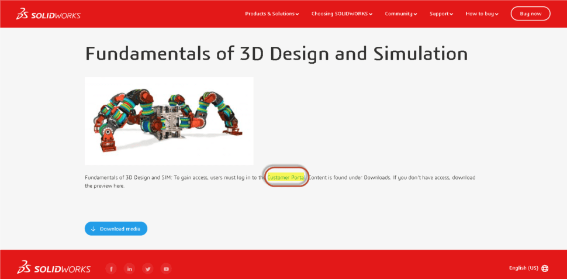567x279 pixels.
Task: Click the robot spider image
Action: (170, 121)
